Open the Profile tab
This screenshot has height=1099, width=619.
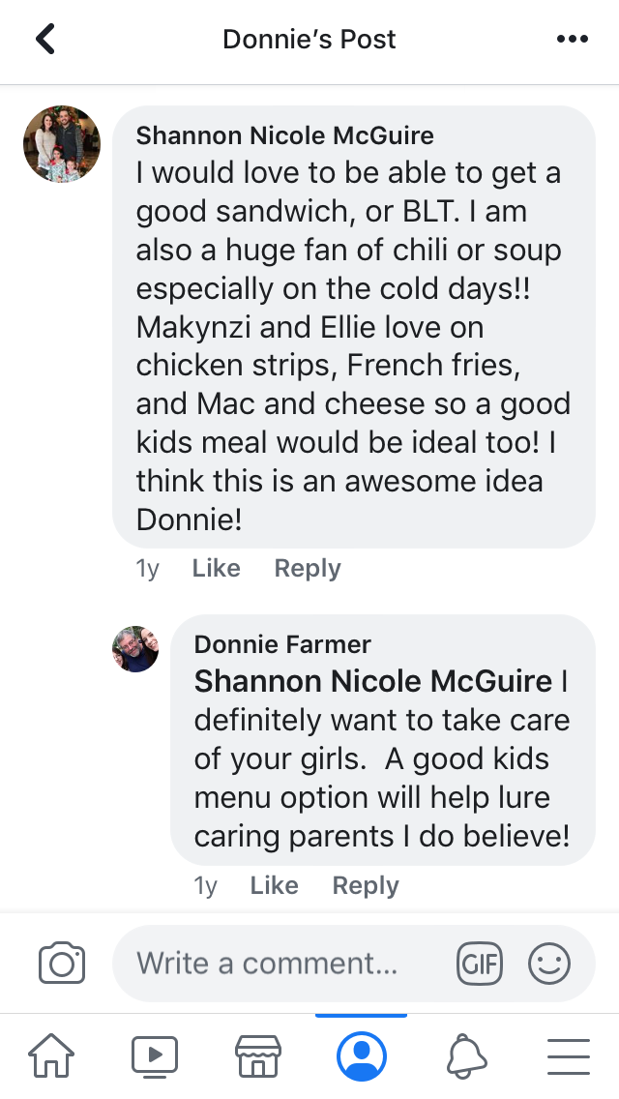pyautogui.click(x=362, y=1056)
